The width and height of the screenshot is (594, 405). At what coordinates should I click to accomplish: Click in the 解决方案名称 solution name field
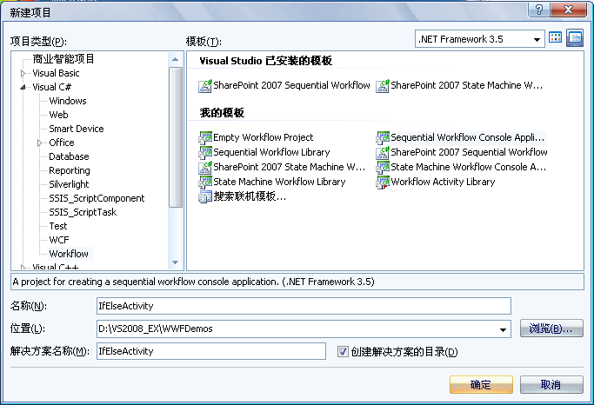[x=211, y=351]
